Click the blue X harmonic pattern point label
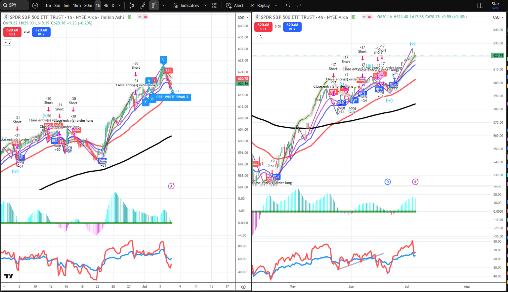 (146, 102)
